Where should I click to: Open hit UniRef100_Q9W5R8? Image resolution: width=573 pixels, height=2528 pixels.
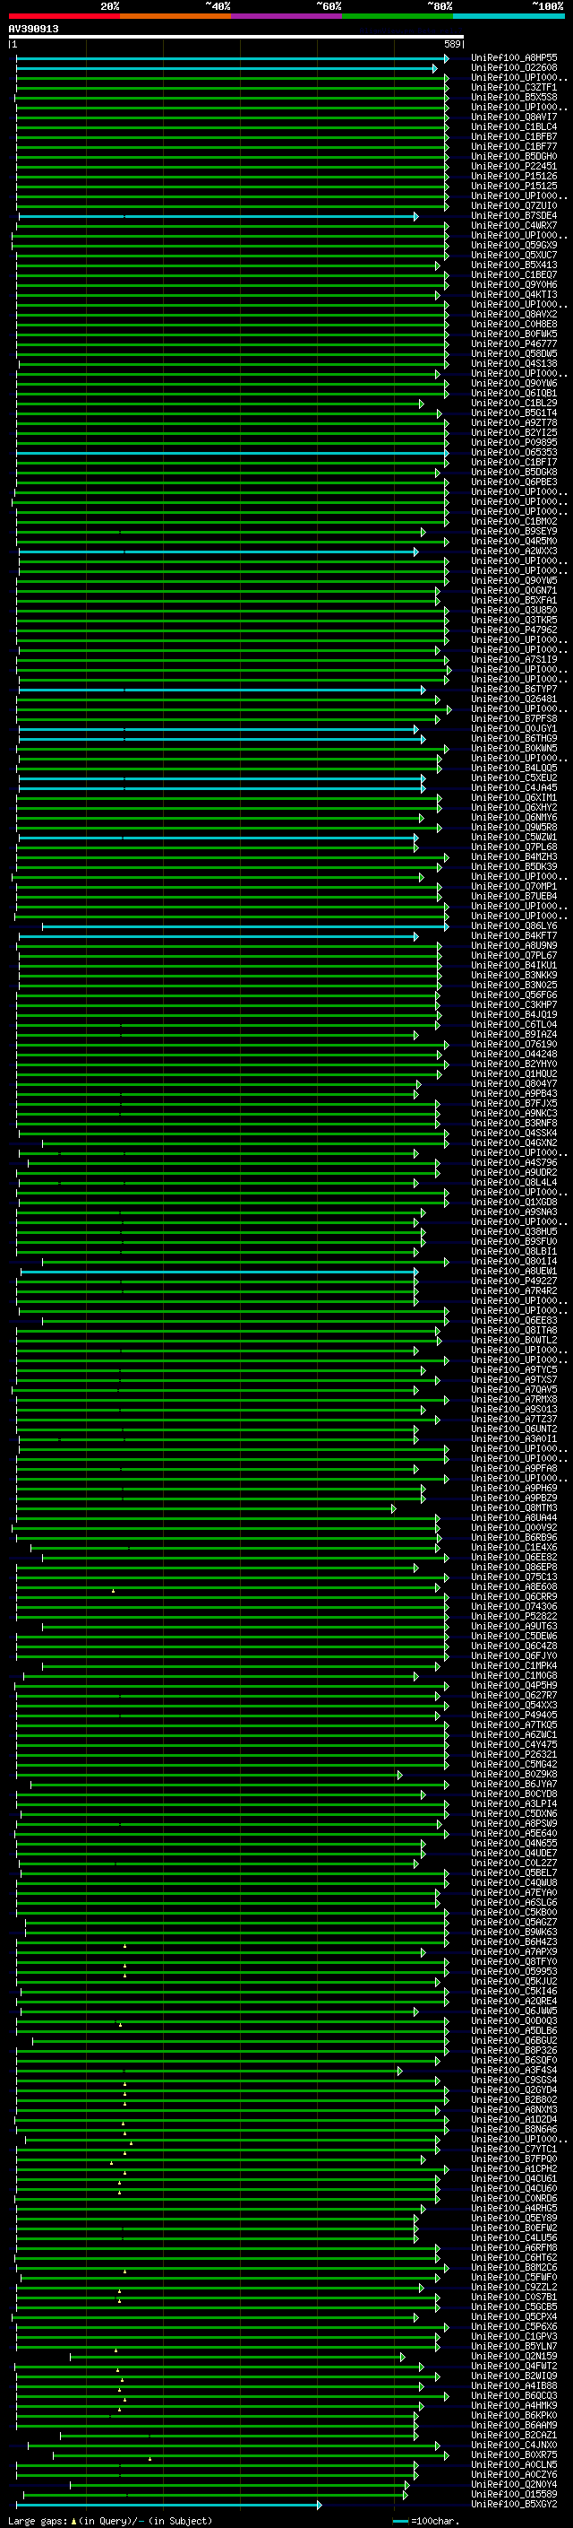point(514,828)
